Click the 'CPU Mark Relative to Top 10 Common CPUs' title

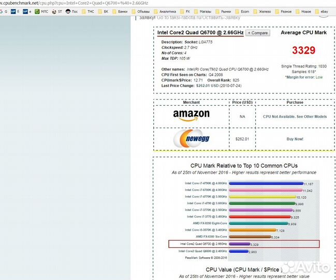(244, 165)
